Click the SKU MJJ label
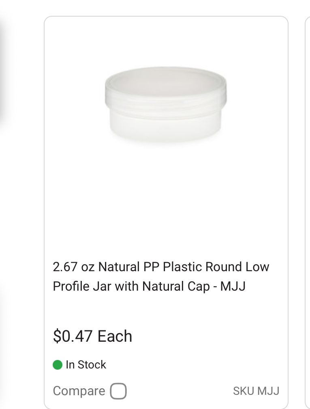The height and width of the screenshot is (409, 310). point(256,391)
